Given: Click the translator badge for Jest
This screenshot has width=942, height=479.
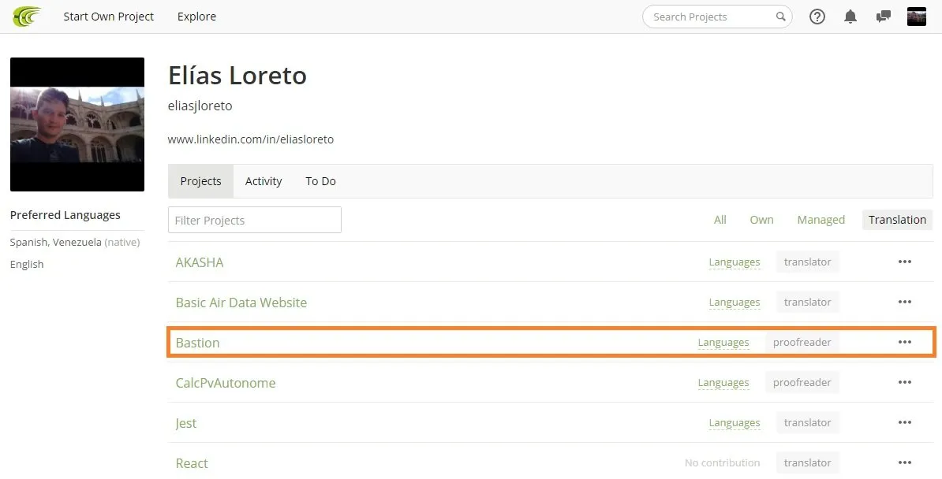Looking at the screenshot, I should coord(807,422).
